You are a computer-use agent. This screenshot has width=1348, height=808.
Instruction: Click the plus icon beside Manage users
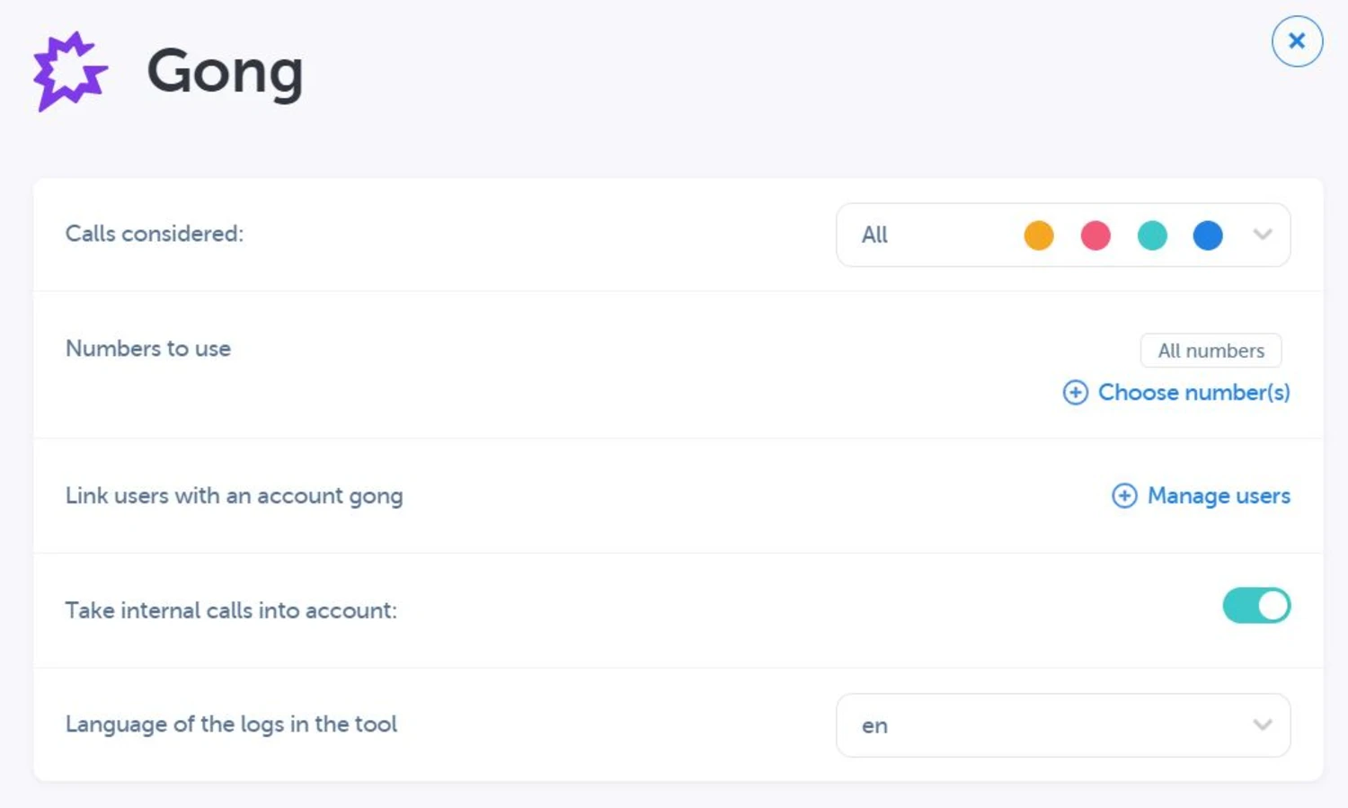click(x=1124, y=496)
